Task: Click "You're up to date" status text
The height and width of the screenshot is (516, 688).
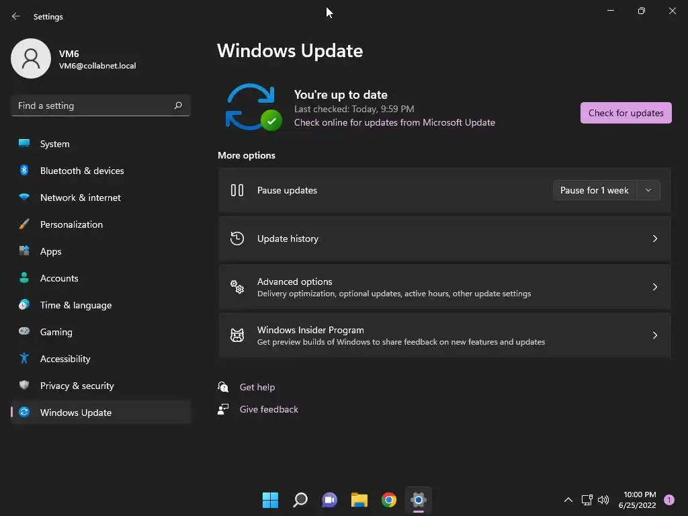Action: point(341,95)
